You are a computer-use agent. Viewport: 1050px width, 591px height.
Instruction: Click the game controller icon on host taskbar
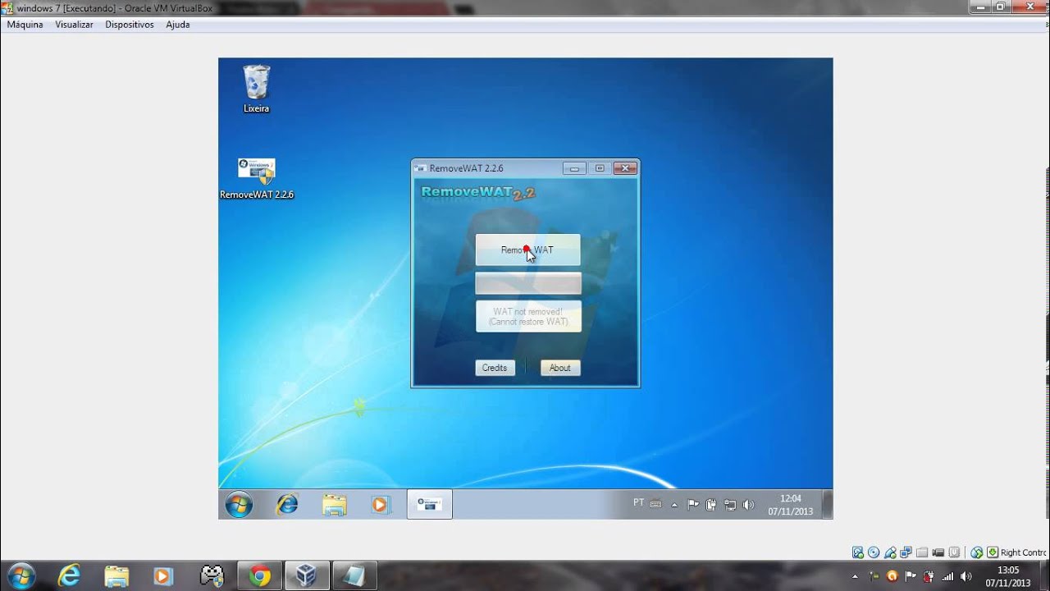212,576
